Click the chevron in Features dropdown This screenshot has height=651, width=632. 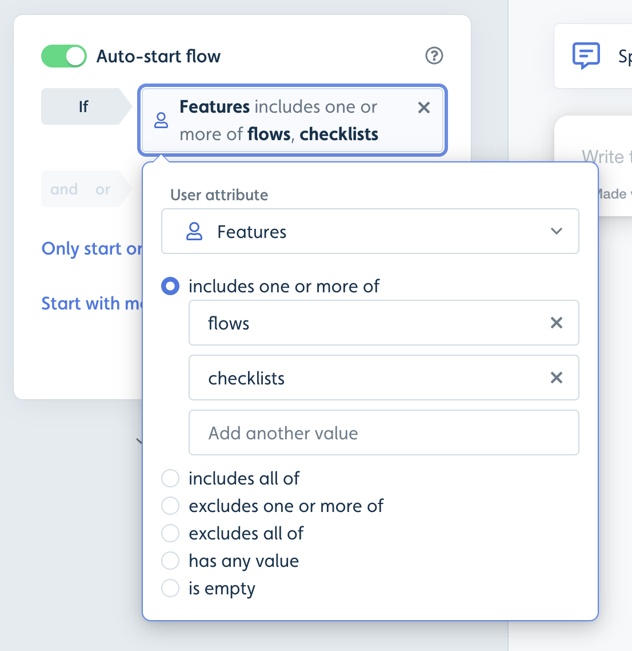(557, 231)
